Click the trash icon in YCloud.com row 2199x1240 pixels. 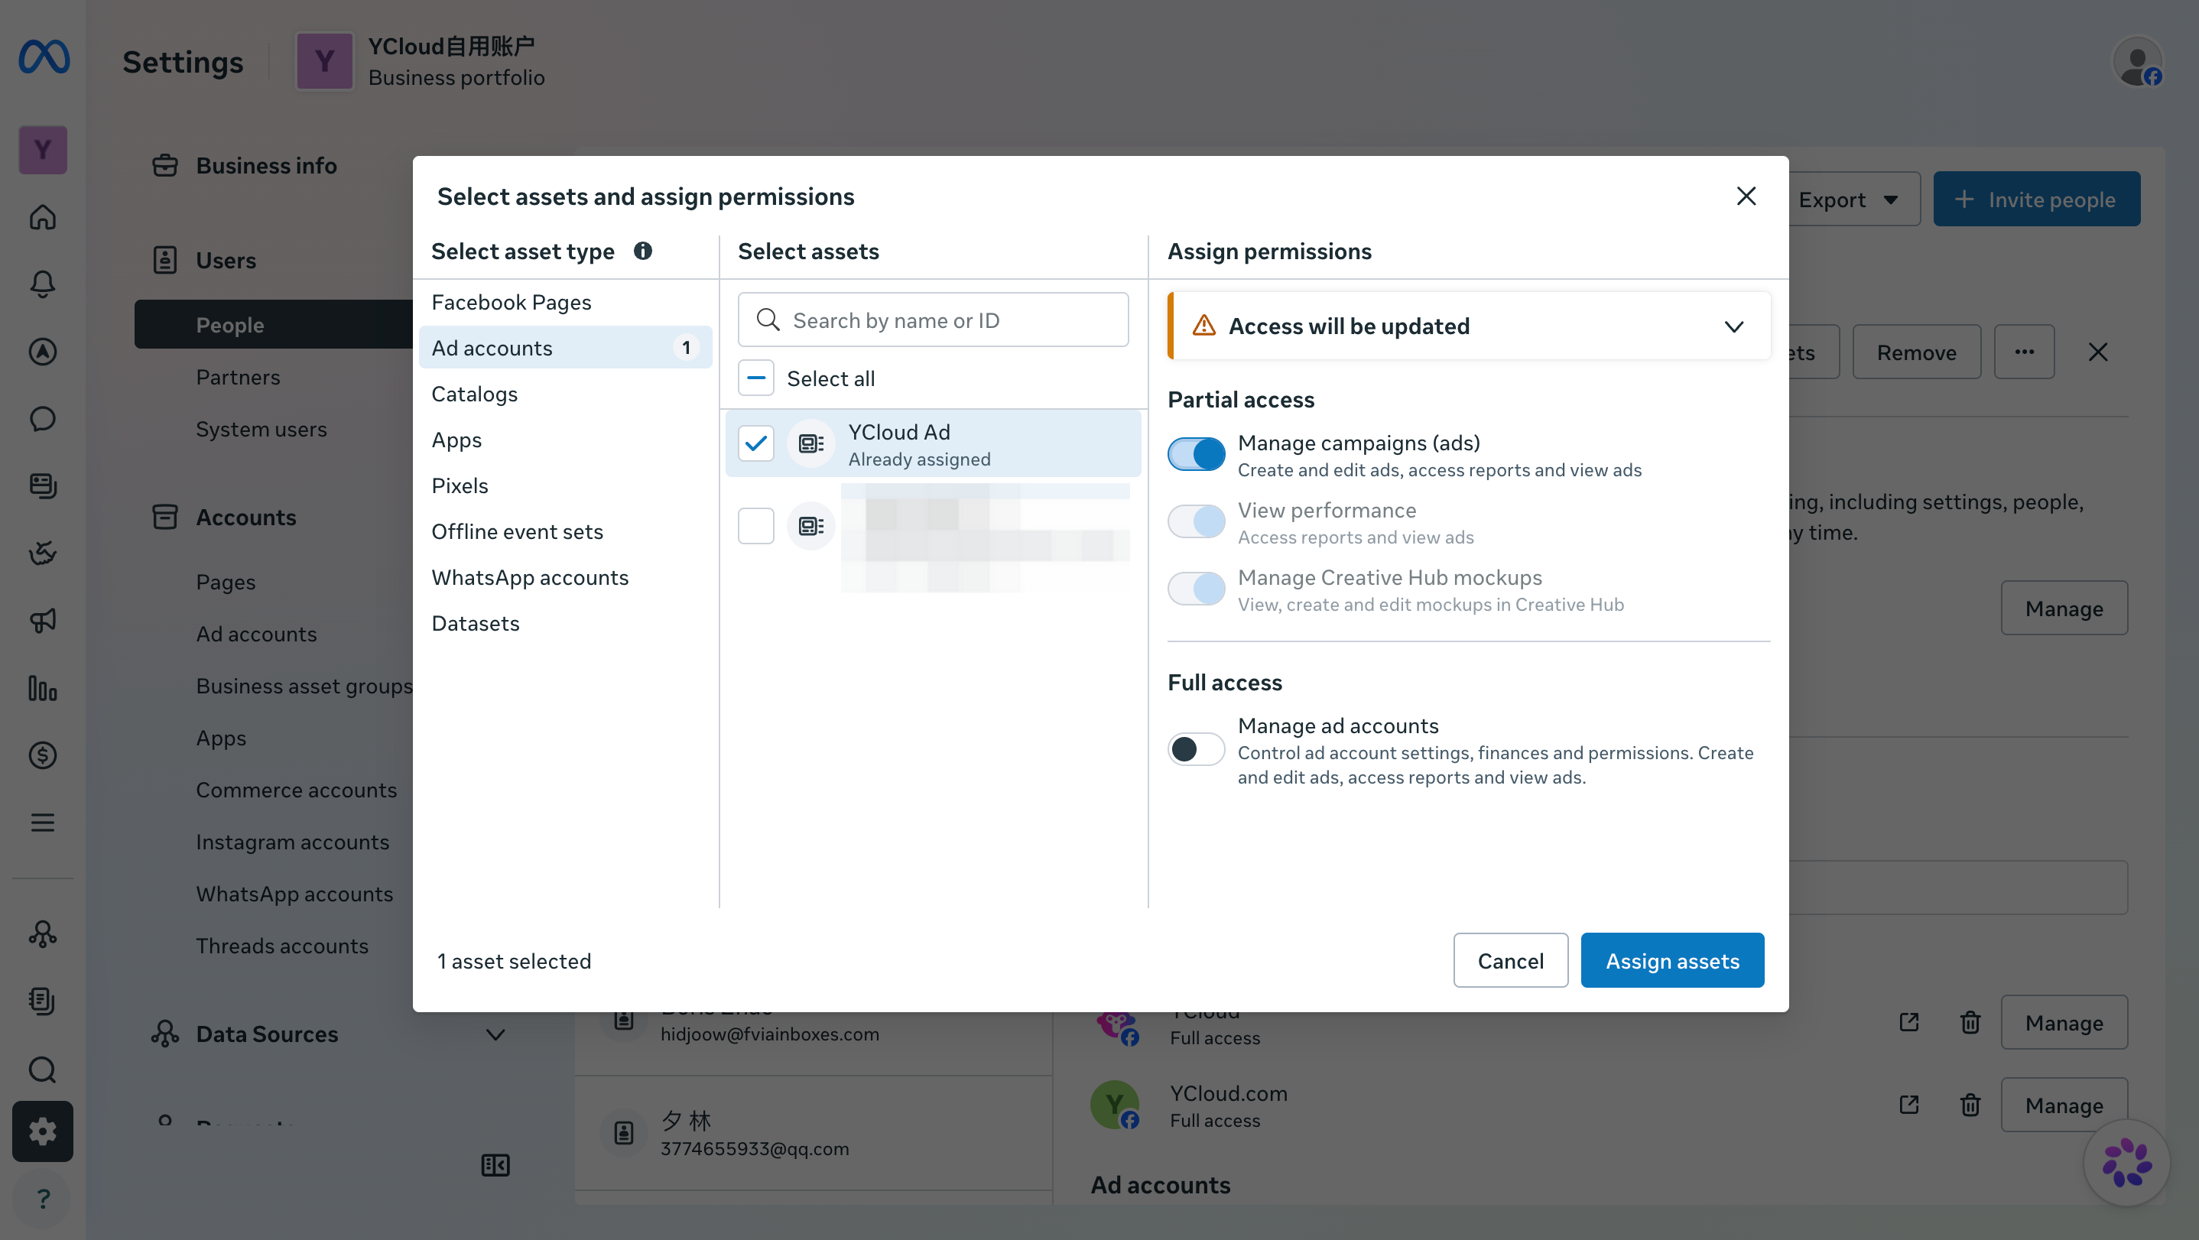[1970, 1105]
